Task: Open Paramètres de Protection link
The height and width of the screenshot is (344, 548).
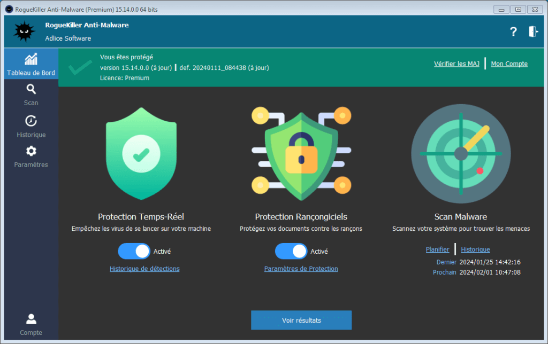Action: [301, 269]
